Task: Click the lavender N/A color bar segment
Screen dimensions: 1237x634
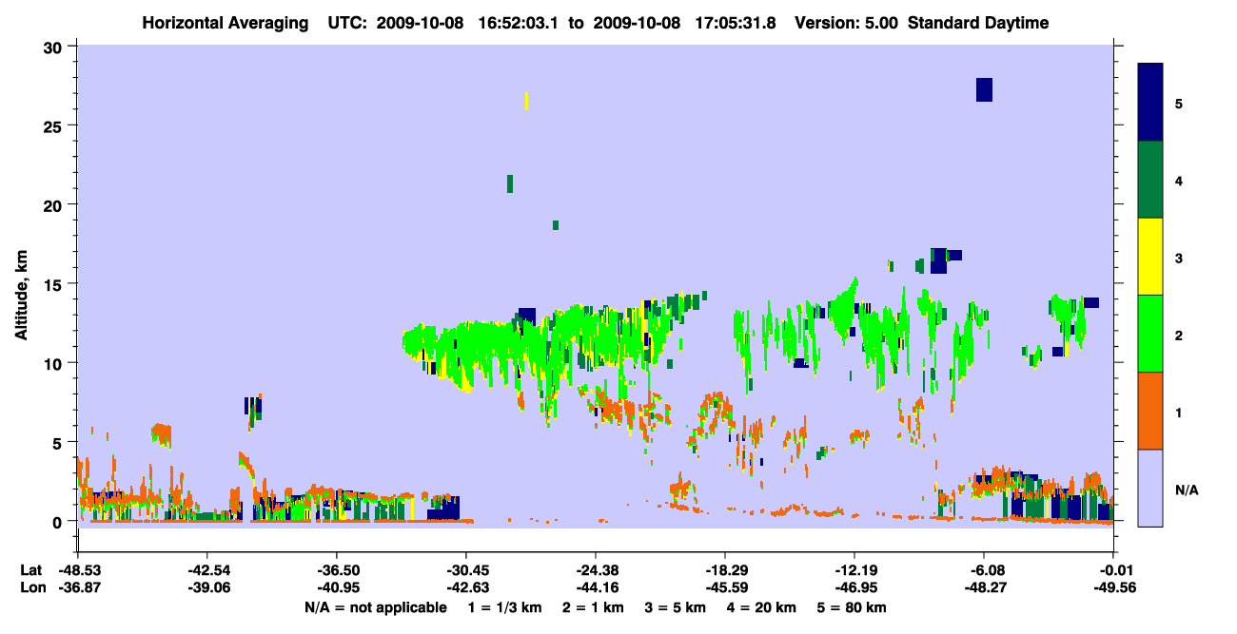Action: point(1150,488)
